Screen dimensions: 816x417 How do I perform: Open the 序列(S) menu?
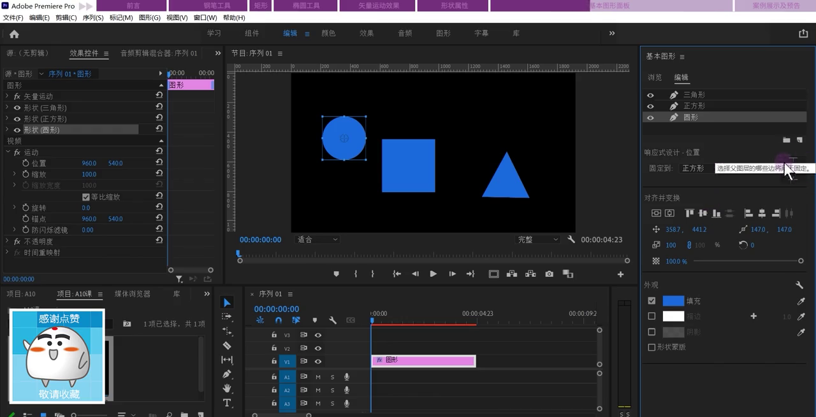[93, 17]
